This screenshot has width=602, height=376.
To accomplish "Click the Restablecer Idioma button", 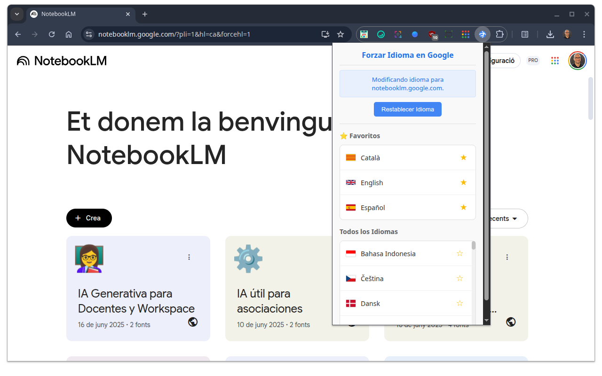I will (x=407, y=109).
